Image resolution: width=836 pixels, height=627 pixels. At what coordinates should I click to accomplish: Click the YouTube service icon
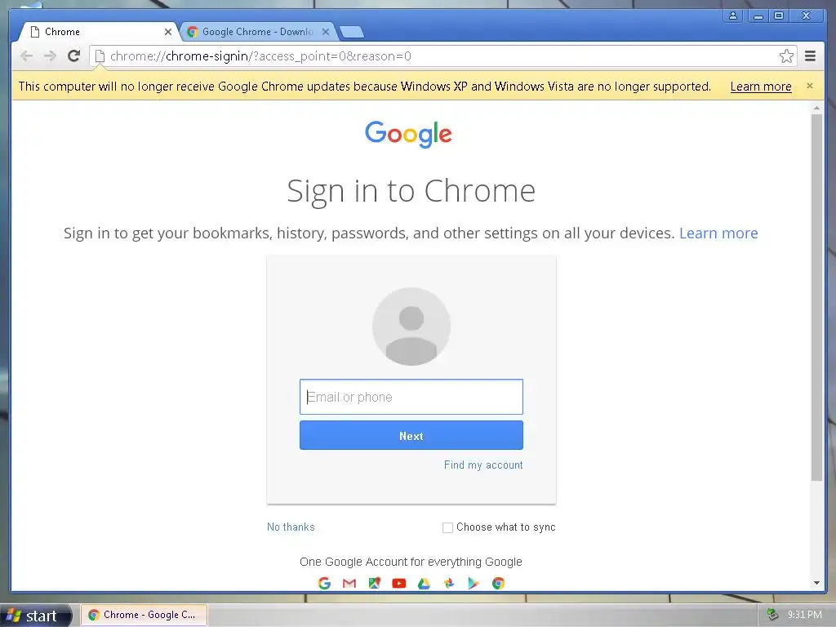click(398, 583)
